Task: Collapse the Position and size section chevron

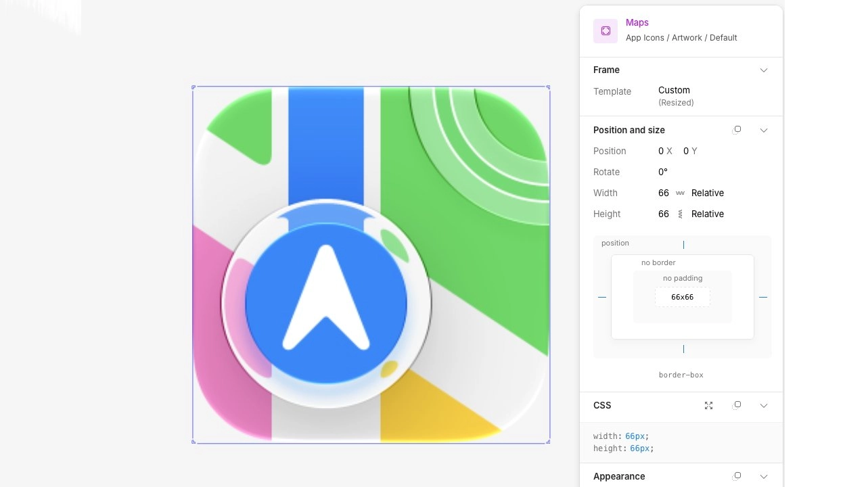Action: [764, 130]
